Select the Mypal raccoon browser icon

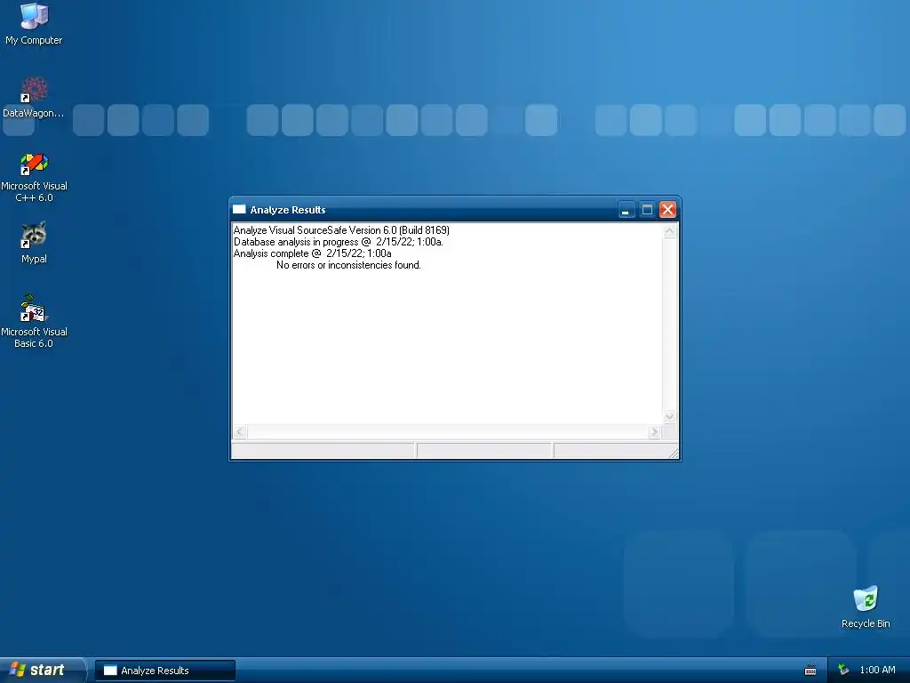click(x=34, y=243)
